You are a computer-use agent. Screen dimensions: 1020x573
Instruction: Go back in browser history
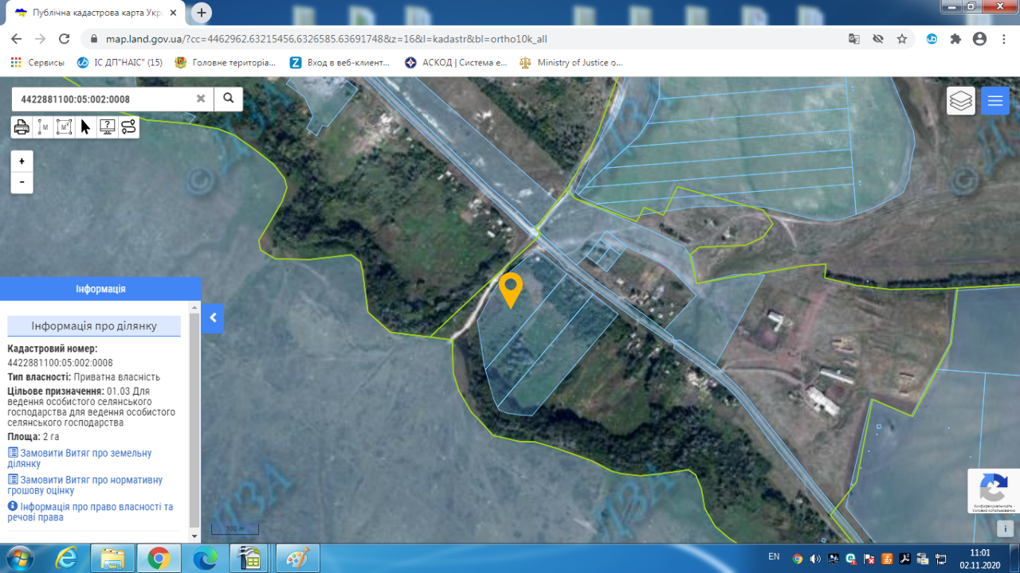tap(16, 38)
